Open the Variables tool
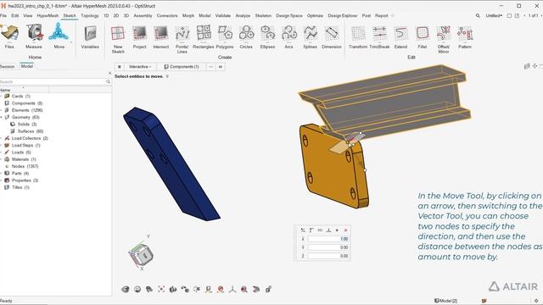The image size is (543, 305). coord(90,36)
